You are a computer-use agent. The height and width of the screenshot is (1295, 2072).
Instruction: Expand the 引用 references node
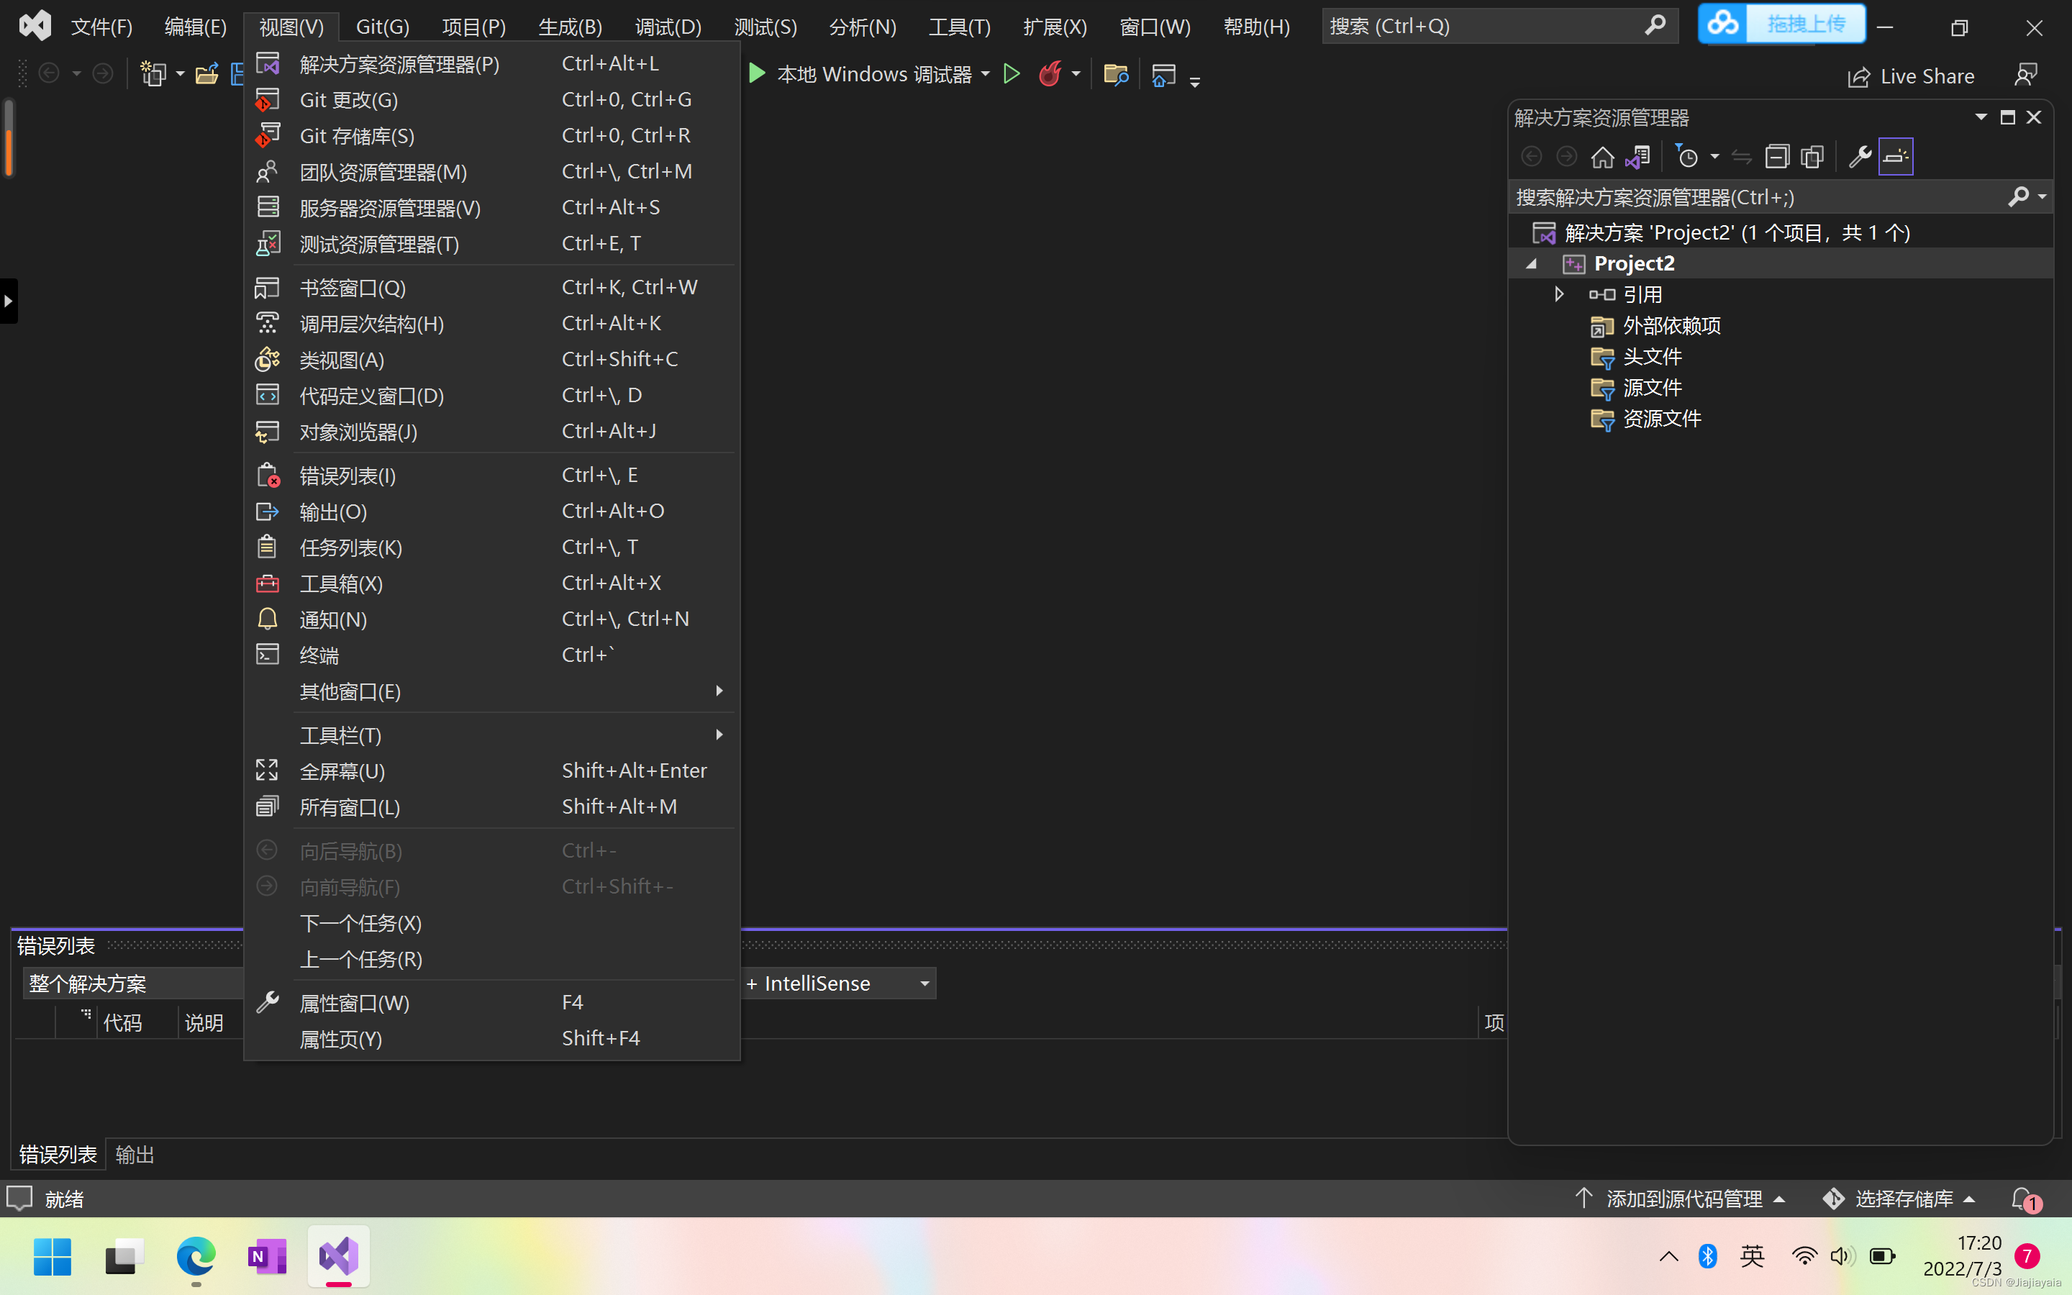(1559, 294)
